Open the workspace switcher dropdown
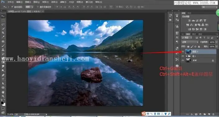This screenshot has height=117, width=219. click(209, 7)
